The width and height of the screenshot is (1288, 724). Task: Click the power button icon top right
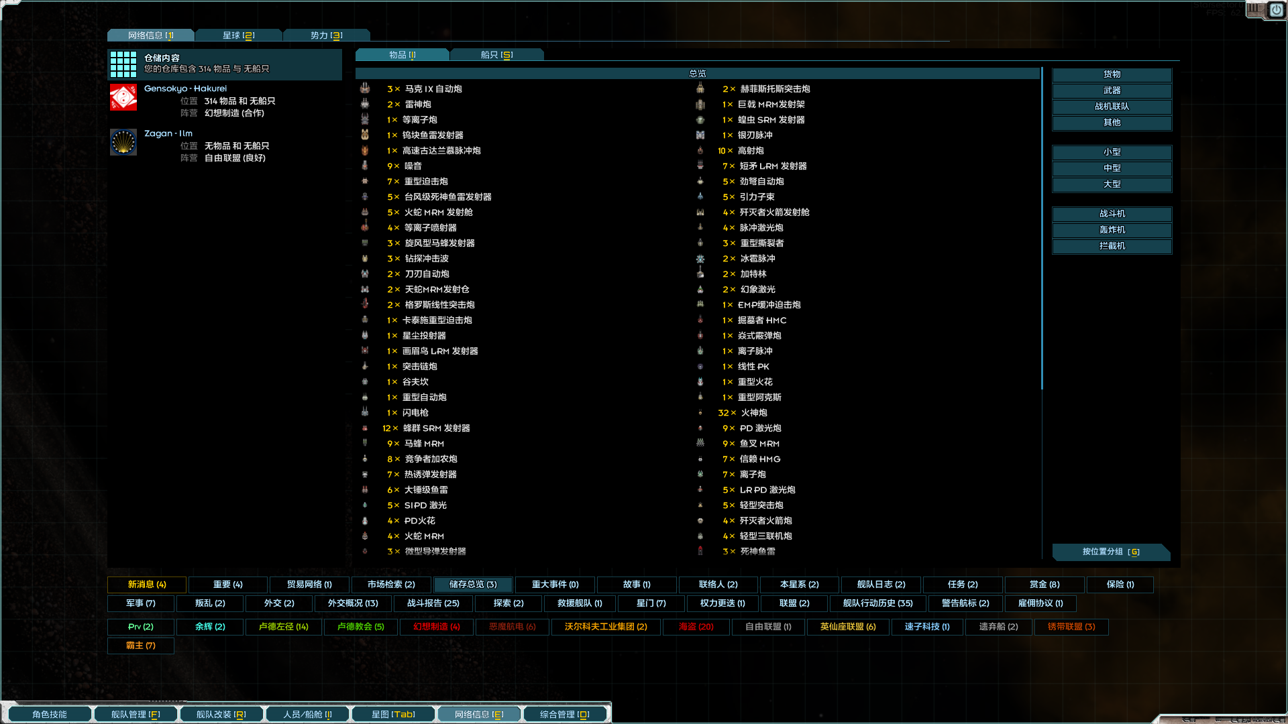pos(1275,11)
